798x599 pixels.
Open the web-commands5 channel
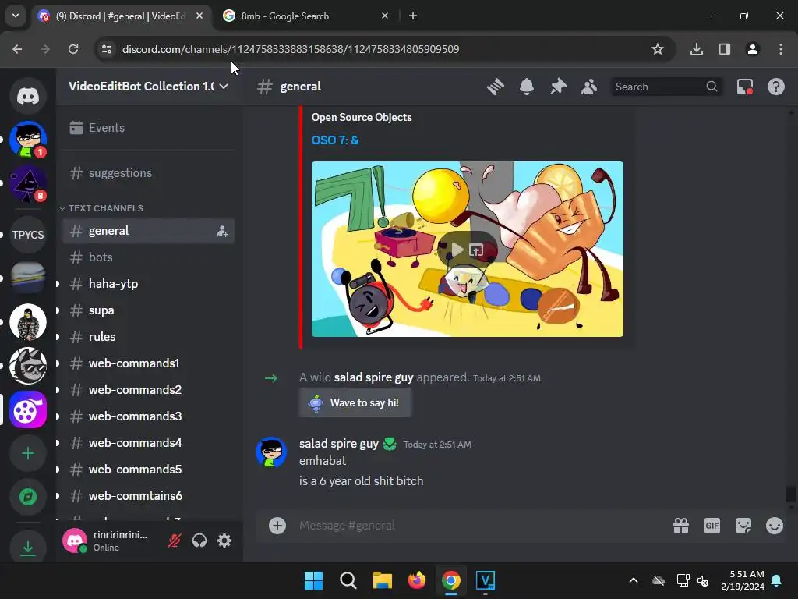[x=148, y=469]
